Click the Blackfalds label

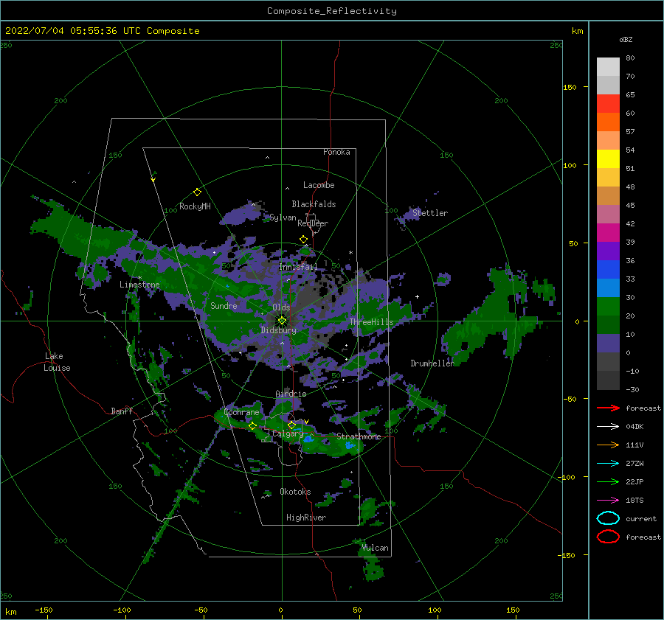click(x=314, y=204)
